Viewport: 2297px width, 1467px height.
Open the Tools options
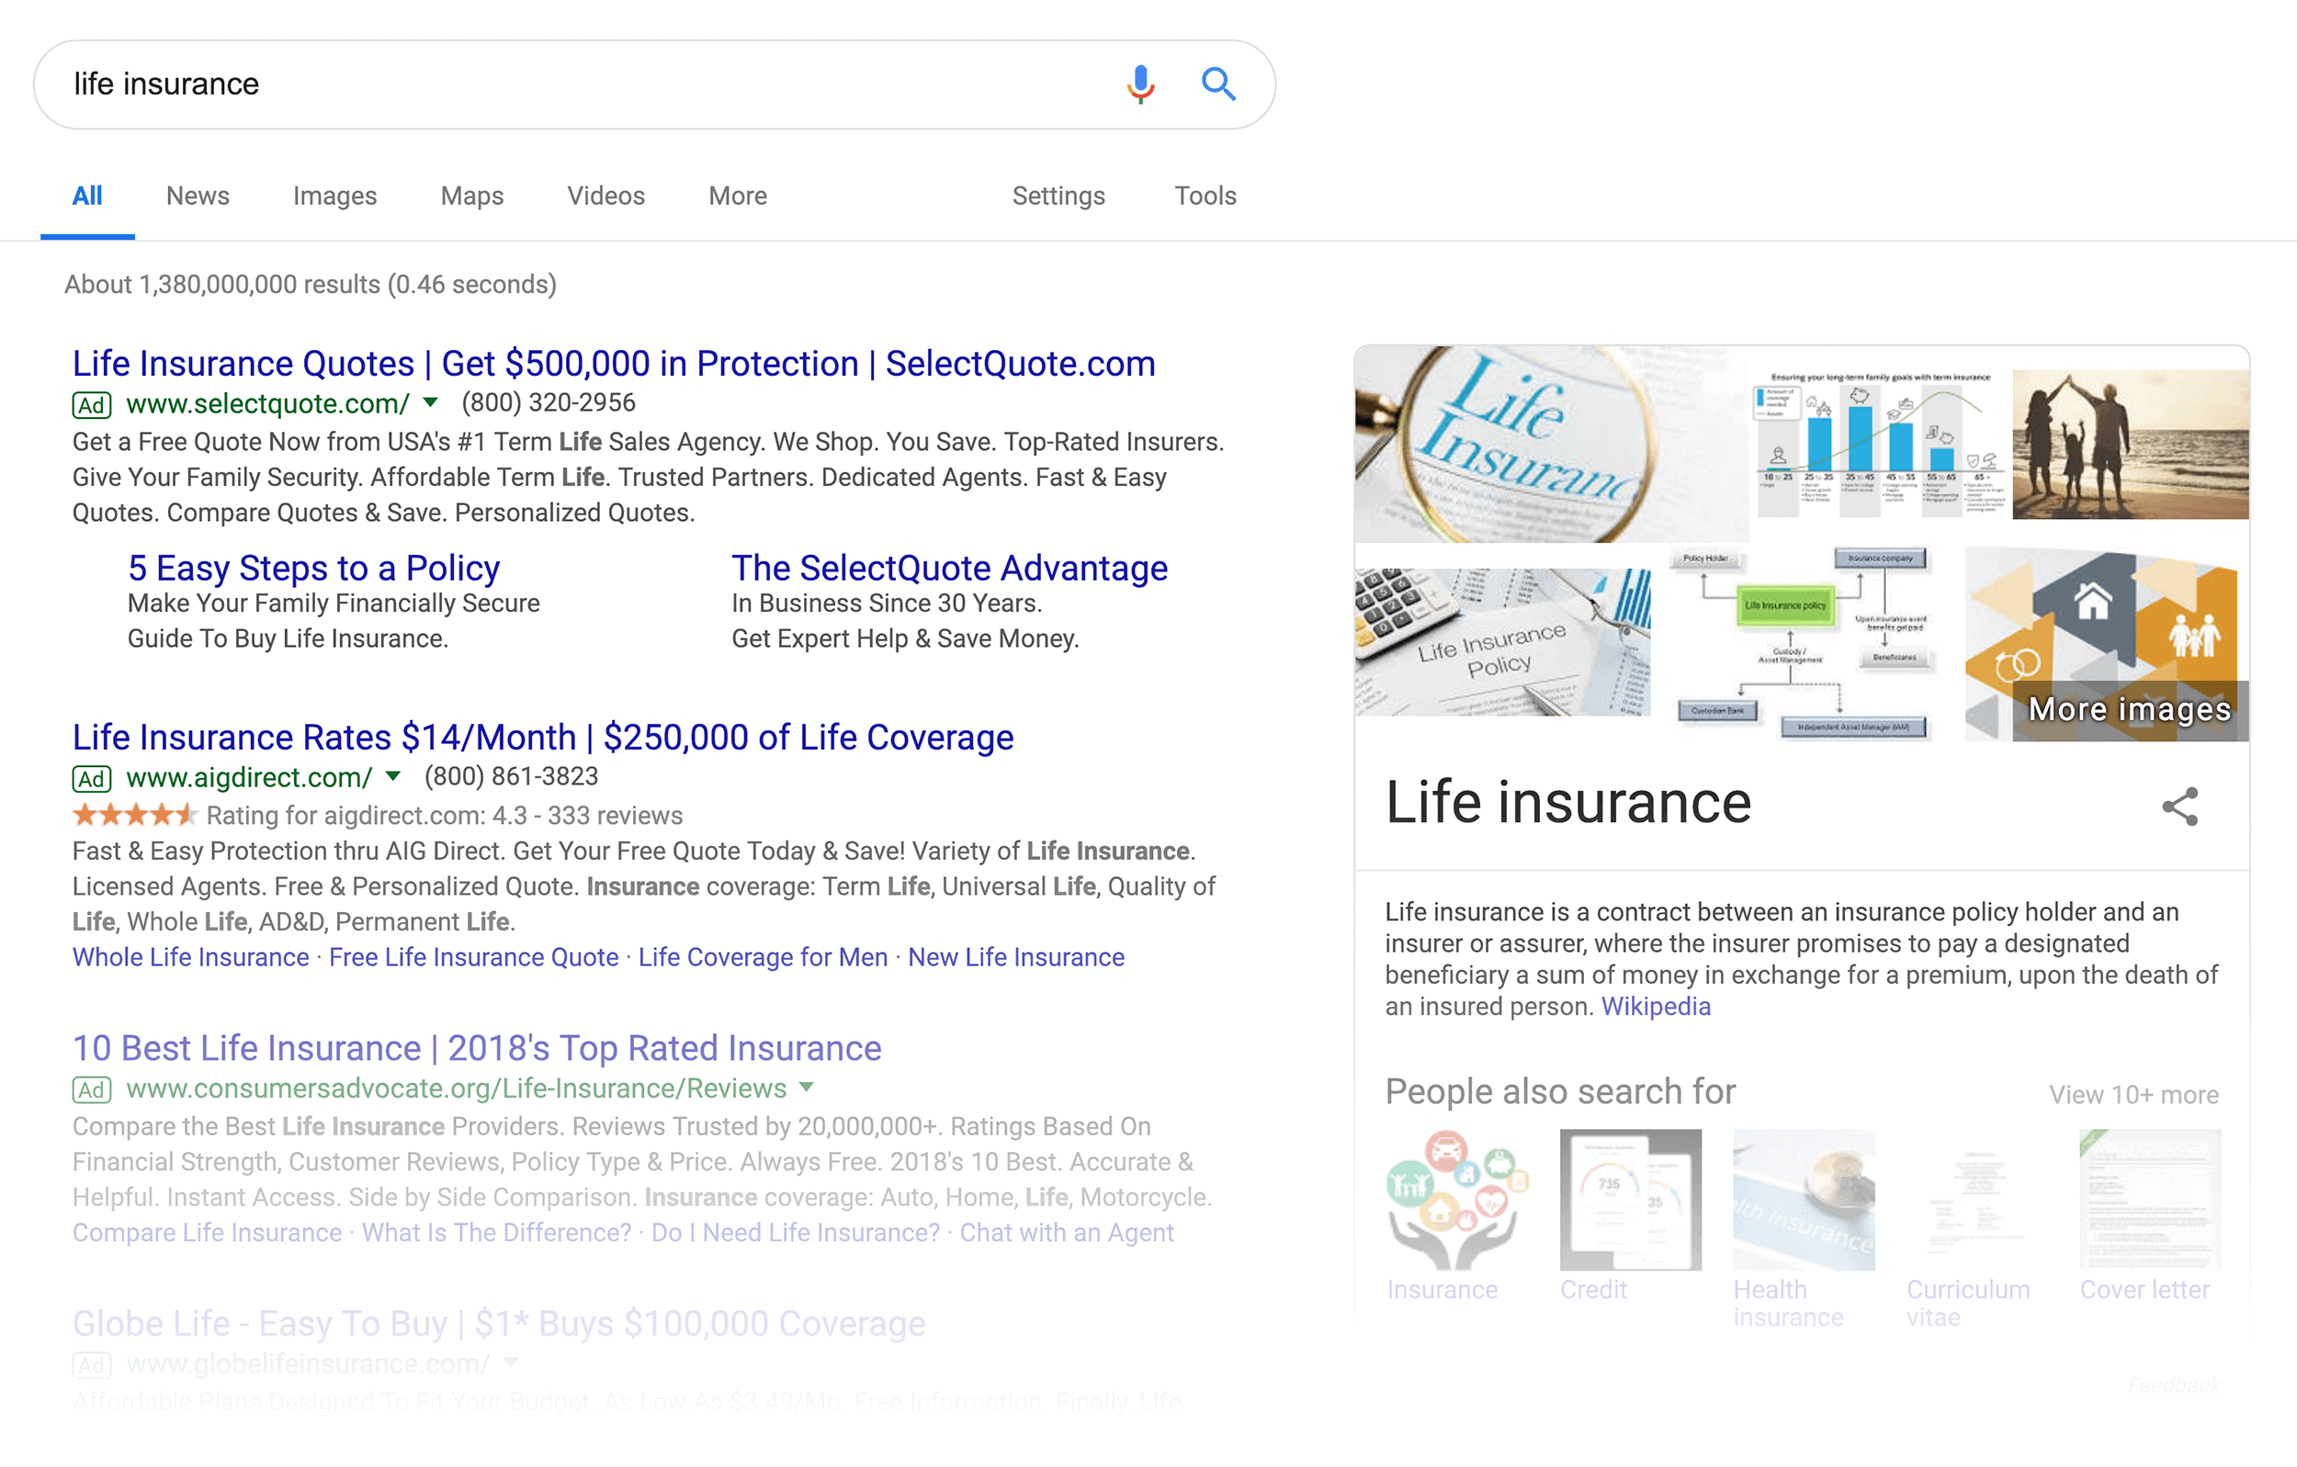[1205, 196]
